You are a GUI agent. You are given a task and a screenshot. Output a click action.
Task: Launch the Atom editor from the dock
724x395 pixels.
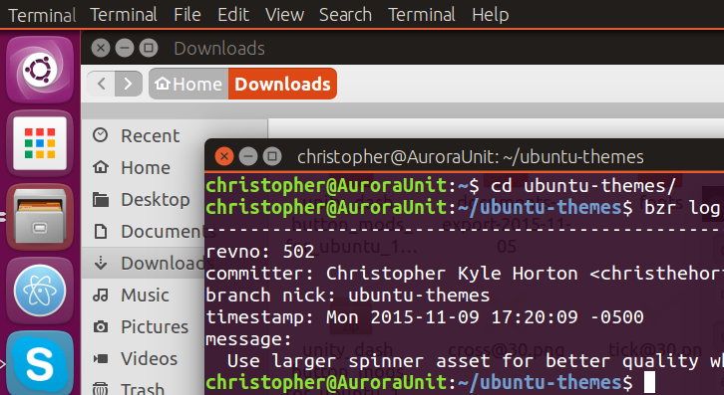[40, 291]
